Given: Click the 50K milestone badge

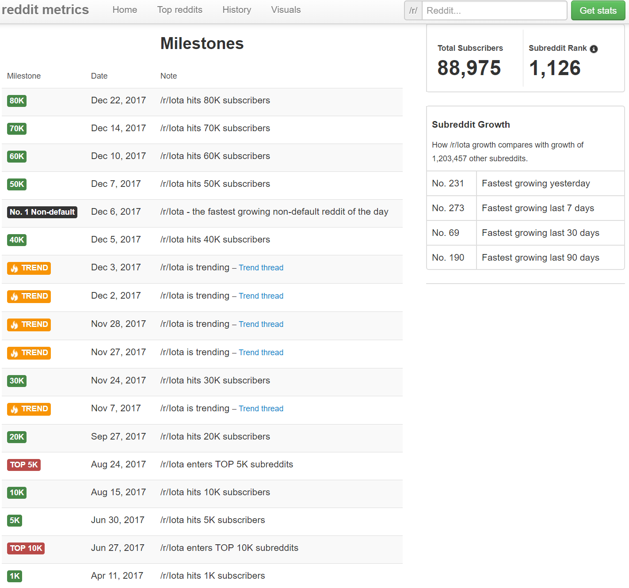Looking at the screenshot, I should [17, 184].
